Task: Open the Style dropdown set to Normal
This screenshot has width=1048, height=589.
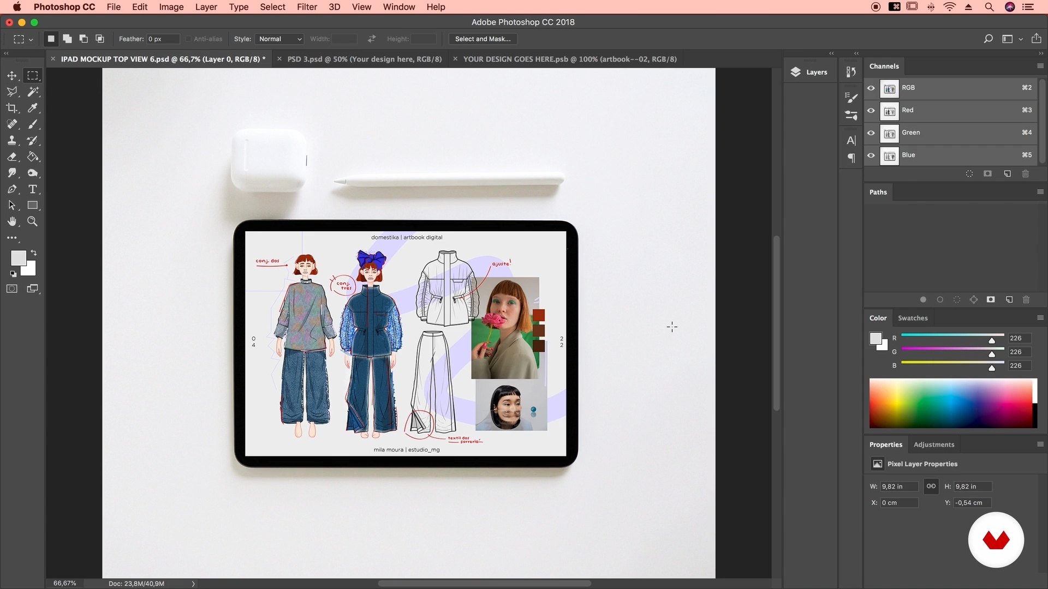Action: 280,39
